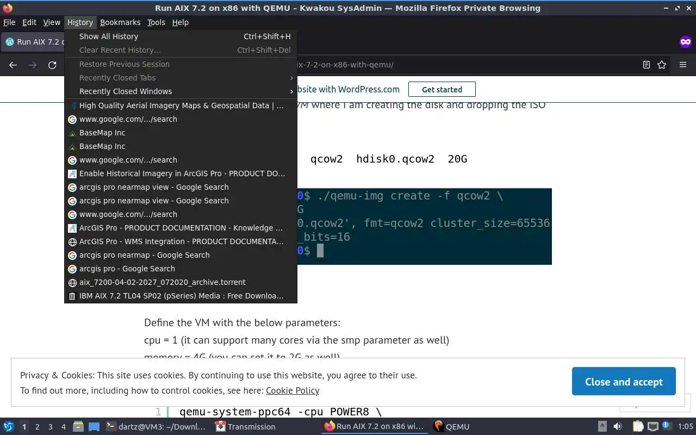The height and width of the screenshot is (435, 696).
Task: Open the Bookmarks menu
Action: pos(120,22)
